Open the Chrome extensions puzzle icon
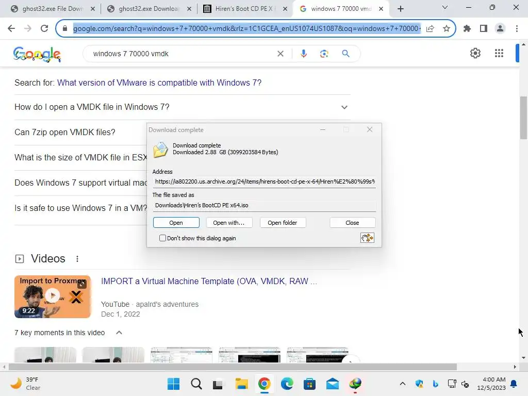Viewport: 528px width, 396px height. [x=467, y=29]
